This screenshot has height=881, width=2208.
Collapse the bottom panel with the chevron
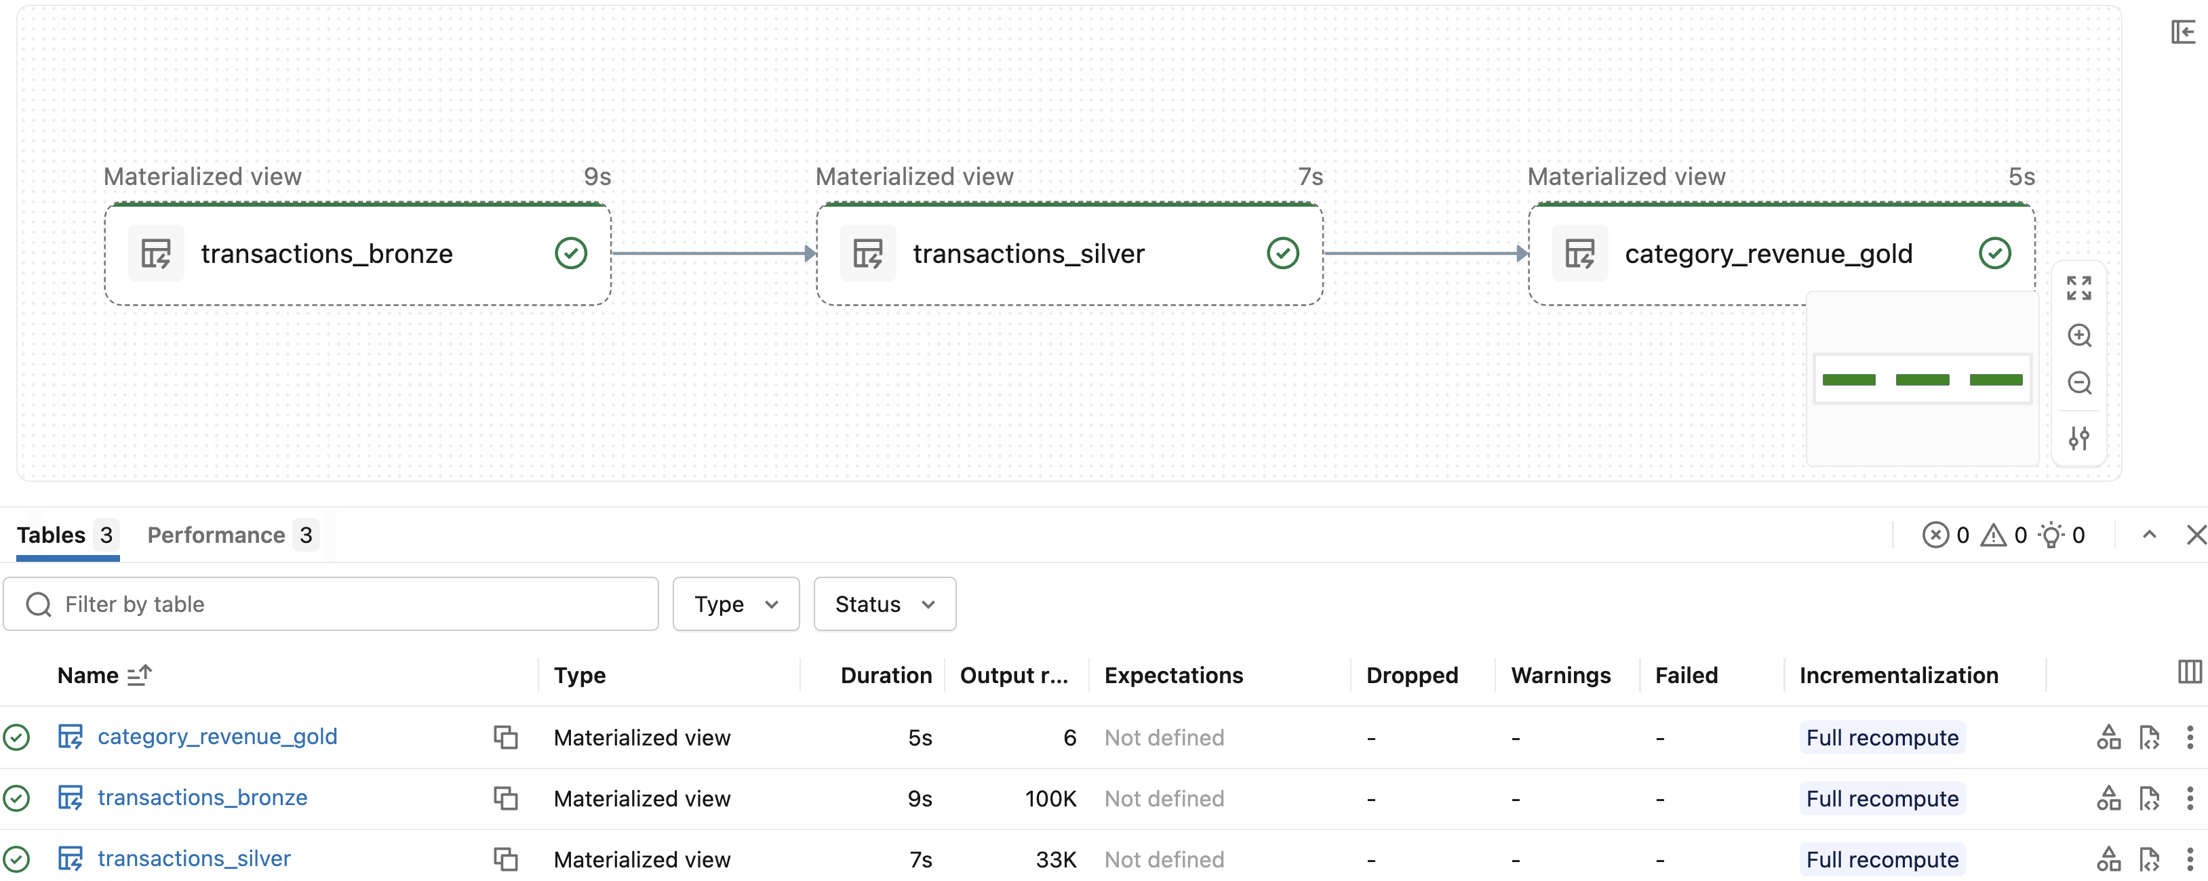[x=2150, y=534]
